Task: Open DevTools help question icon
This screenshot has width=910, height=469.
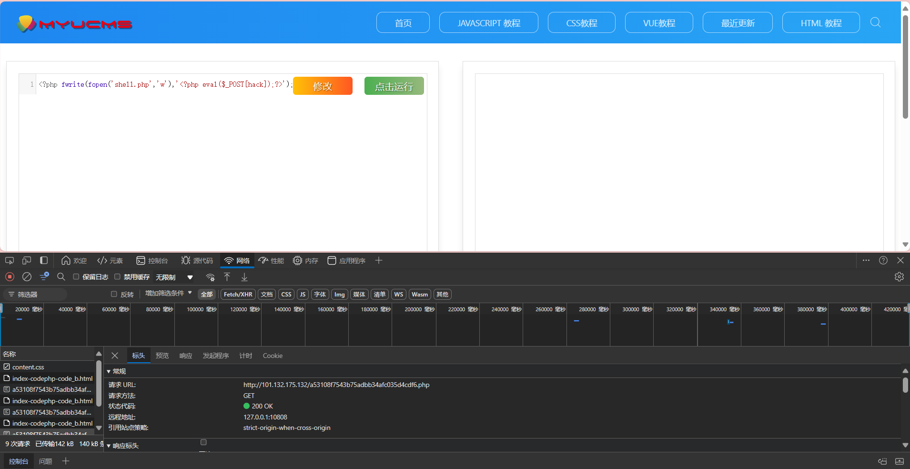Action: (x=883, y=260)
